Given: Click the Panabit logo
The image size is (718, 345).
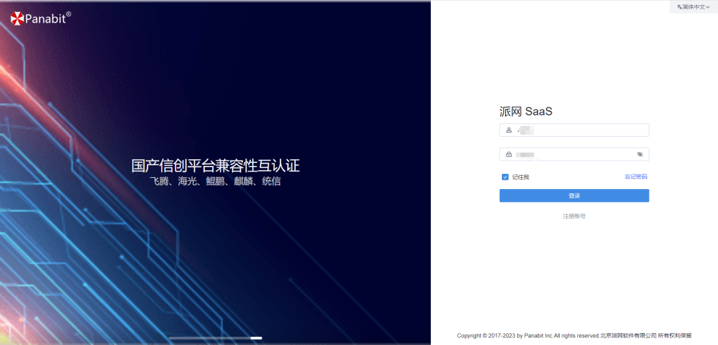Looking at the screenshot, I should click(41, 19).
